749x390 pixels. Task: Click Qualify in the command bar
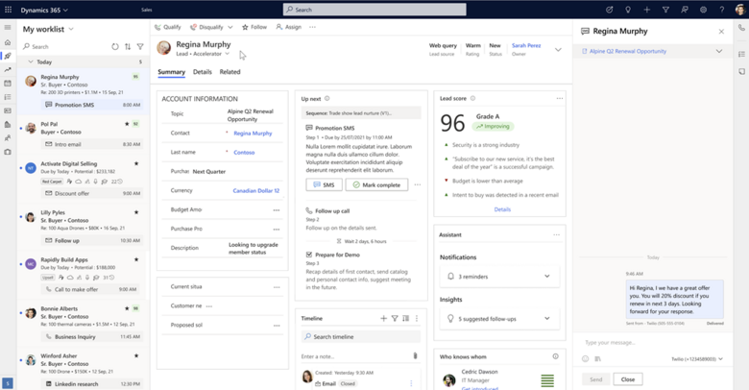(x=168, y=27)
